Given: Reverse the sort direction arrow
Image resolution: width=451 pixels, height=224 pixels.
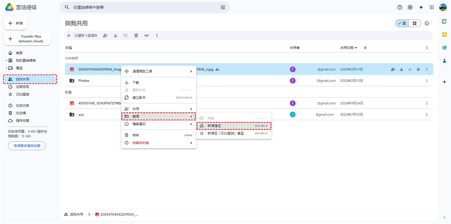Looking at the screenshot, I should pos(365,48).
